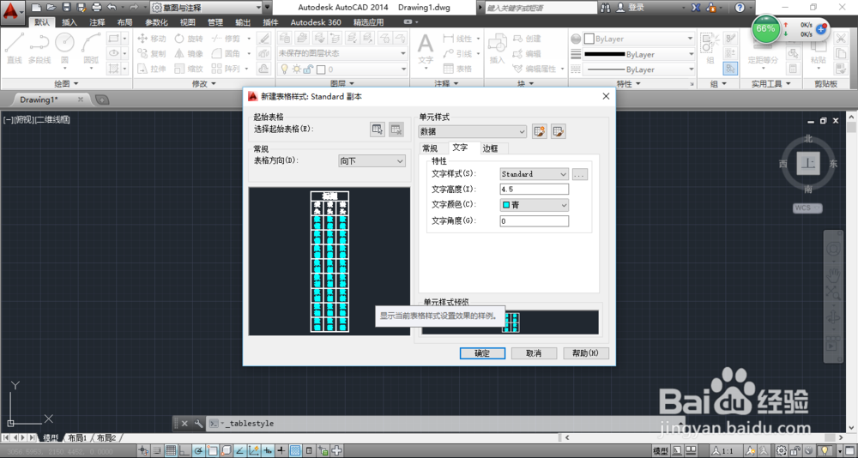This screenshot has width=858, height=458.
Task: Click the text height field
Action: tap(534, 190)
